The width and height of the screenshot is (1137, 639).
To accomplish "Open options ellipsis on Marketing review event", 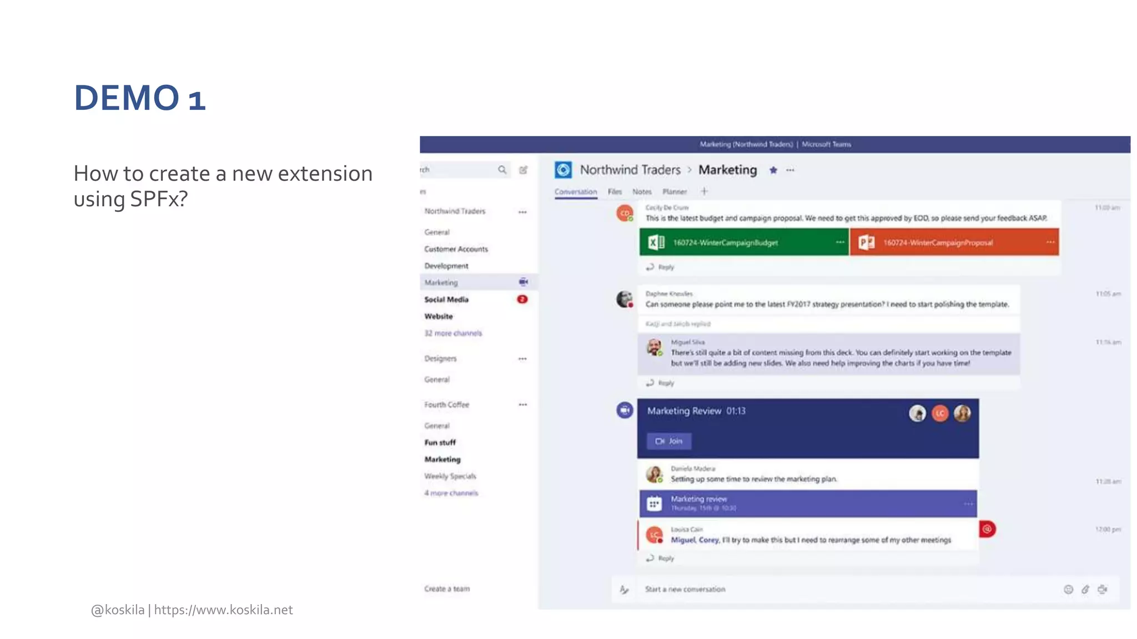I will point(968,504).
